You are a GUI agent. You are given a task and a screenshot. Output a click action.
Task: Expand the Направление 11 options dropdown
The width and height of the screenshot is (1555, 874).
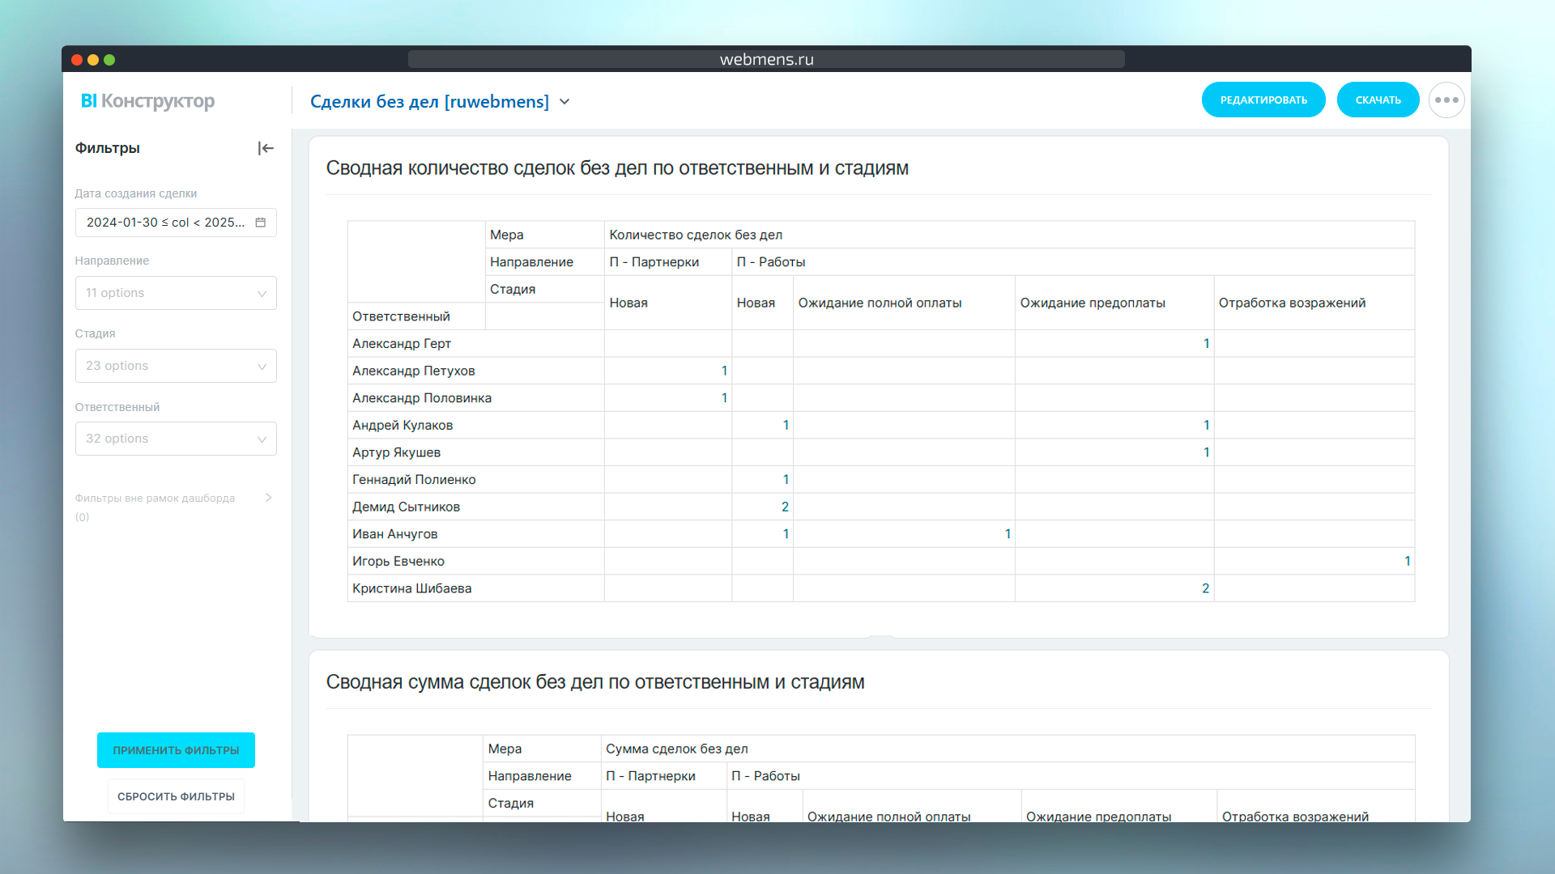176,293
